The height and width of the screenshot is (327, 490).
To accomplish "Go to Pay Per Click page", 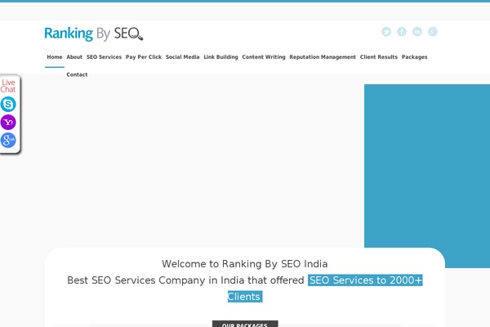I will (x=144, y=57).
